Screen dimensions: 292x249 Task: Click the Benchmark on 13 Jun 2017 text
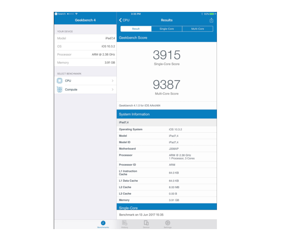point(141,215)
